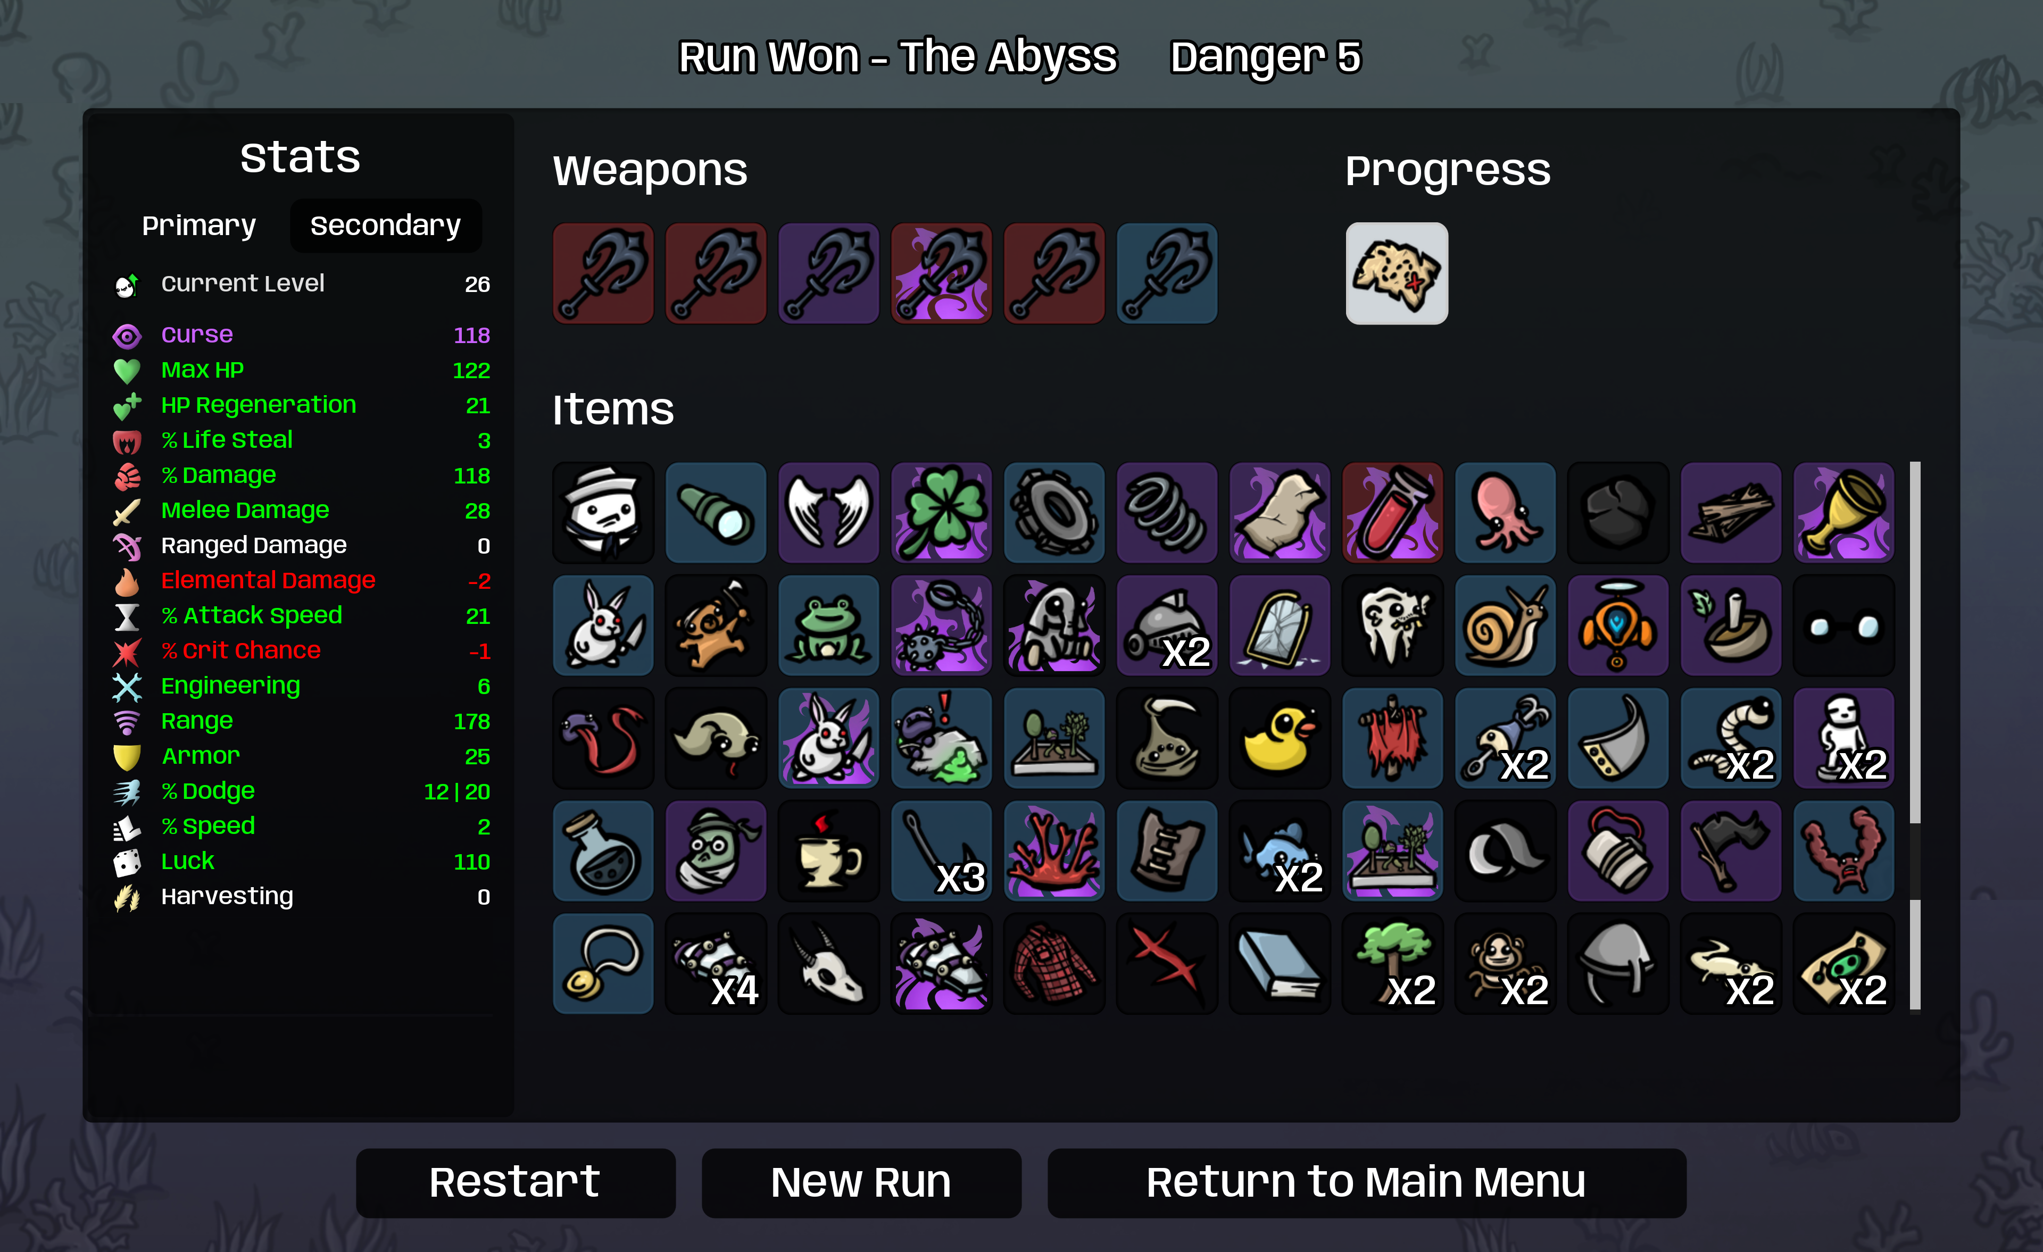Click the four-leaf clover item icon
Screen dimensions: 2043x1252
pyautogui.click(x=941, y=512)
